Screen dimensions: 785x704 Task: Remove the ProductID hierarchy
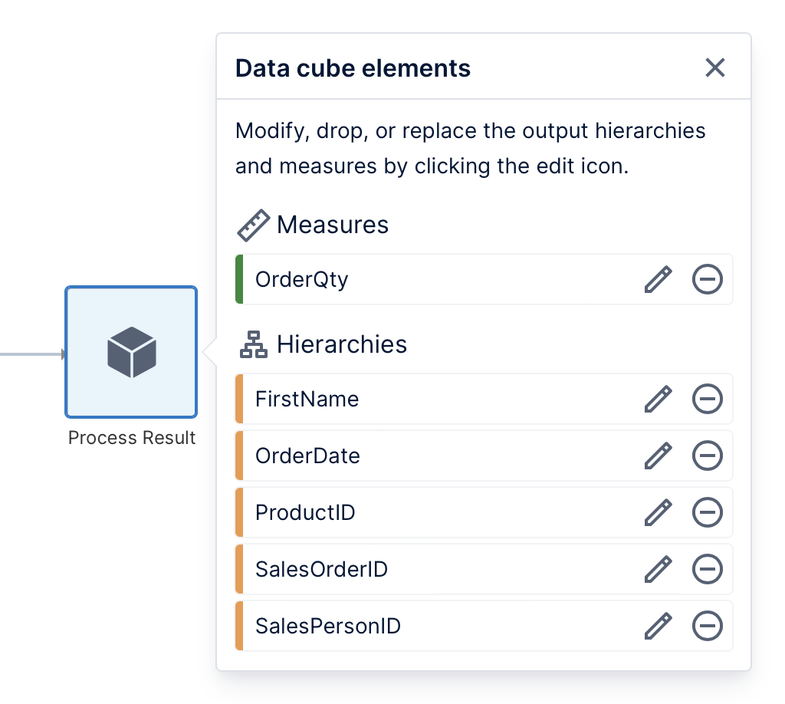pos(707,512)
